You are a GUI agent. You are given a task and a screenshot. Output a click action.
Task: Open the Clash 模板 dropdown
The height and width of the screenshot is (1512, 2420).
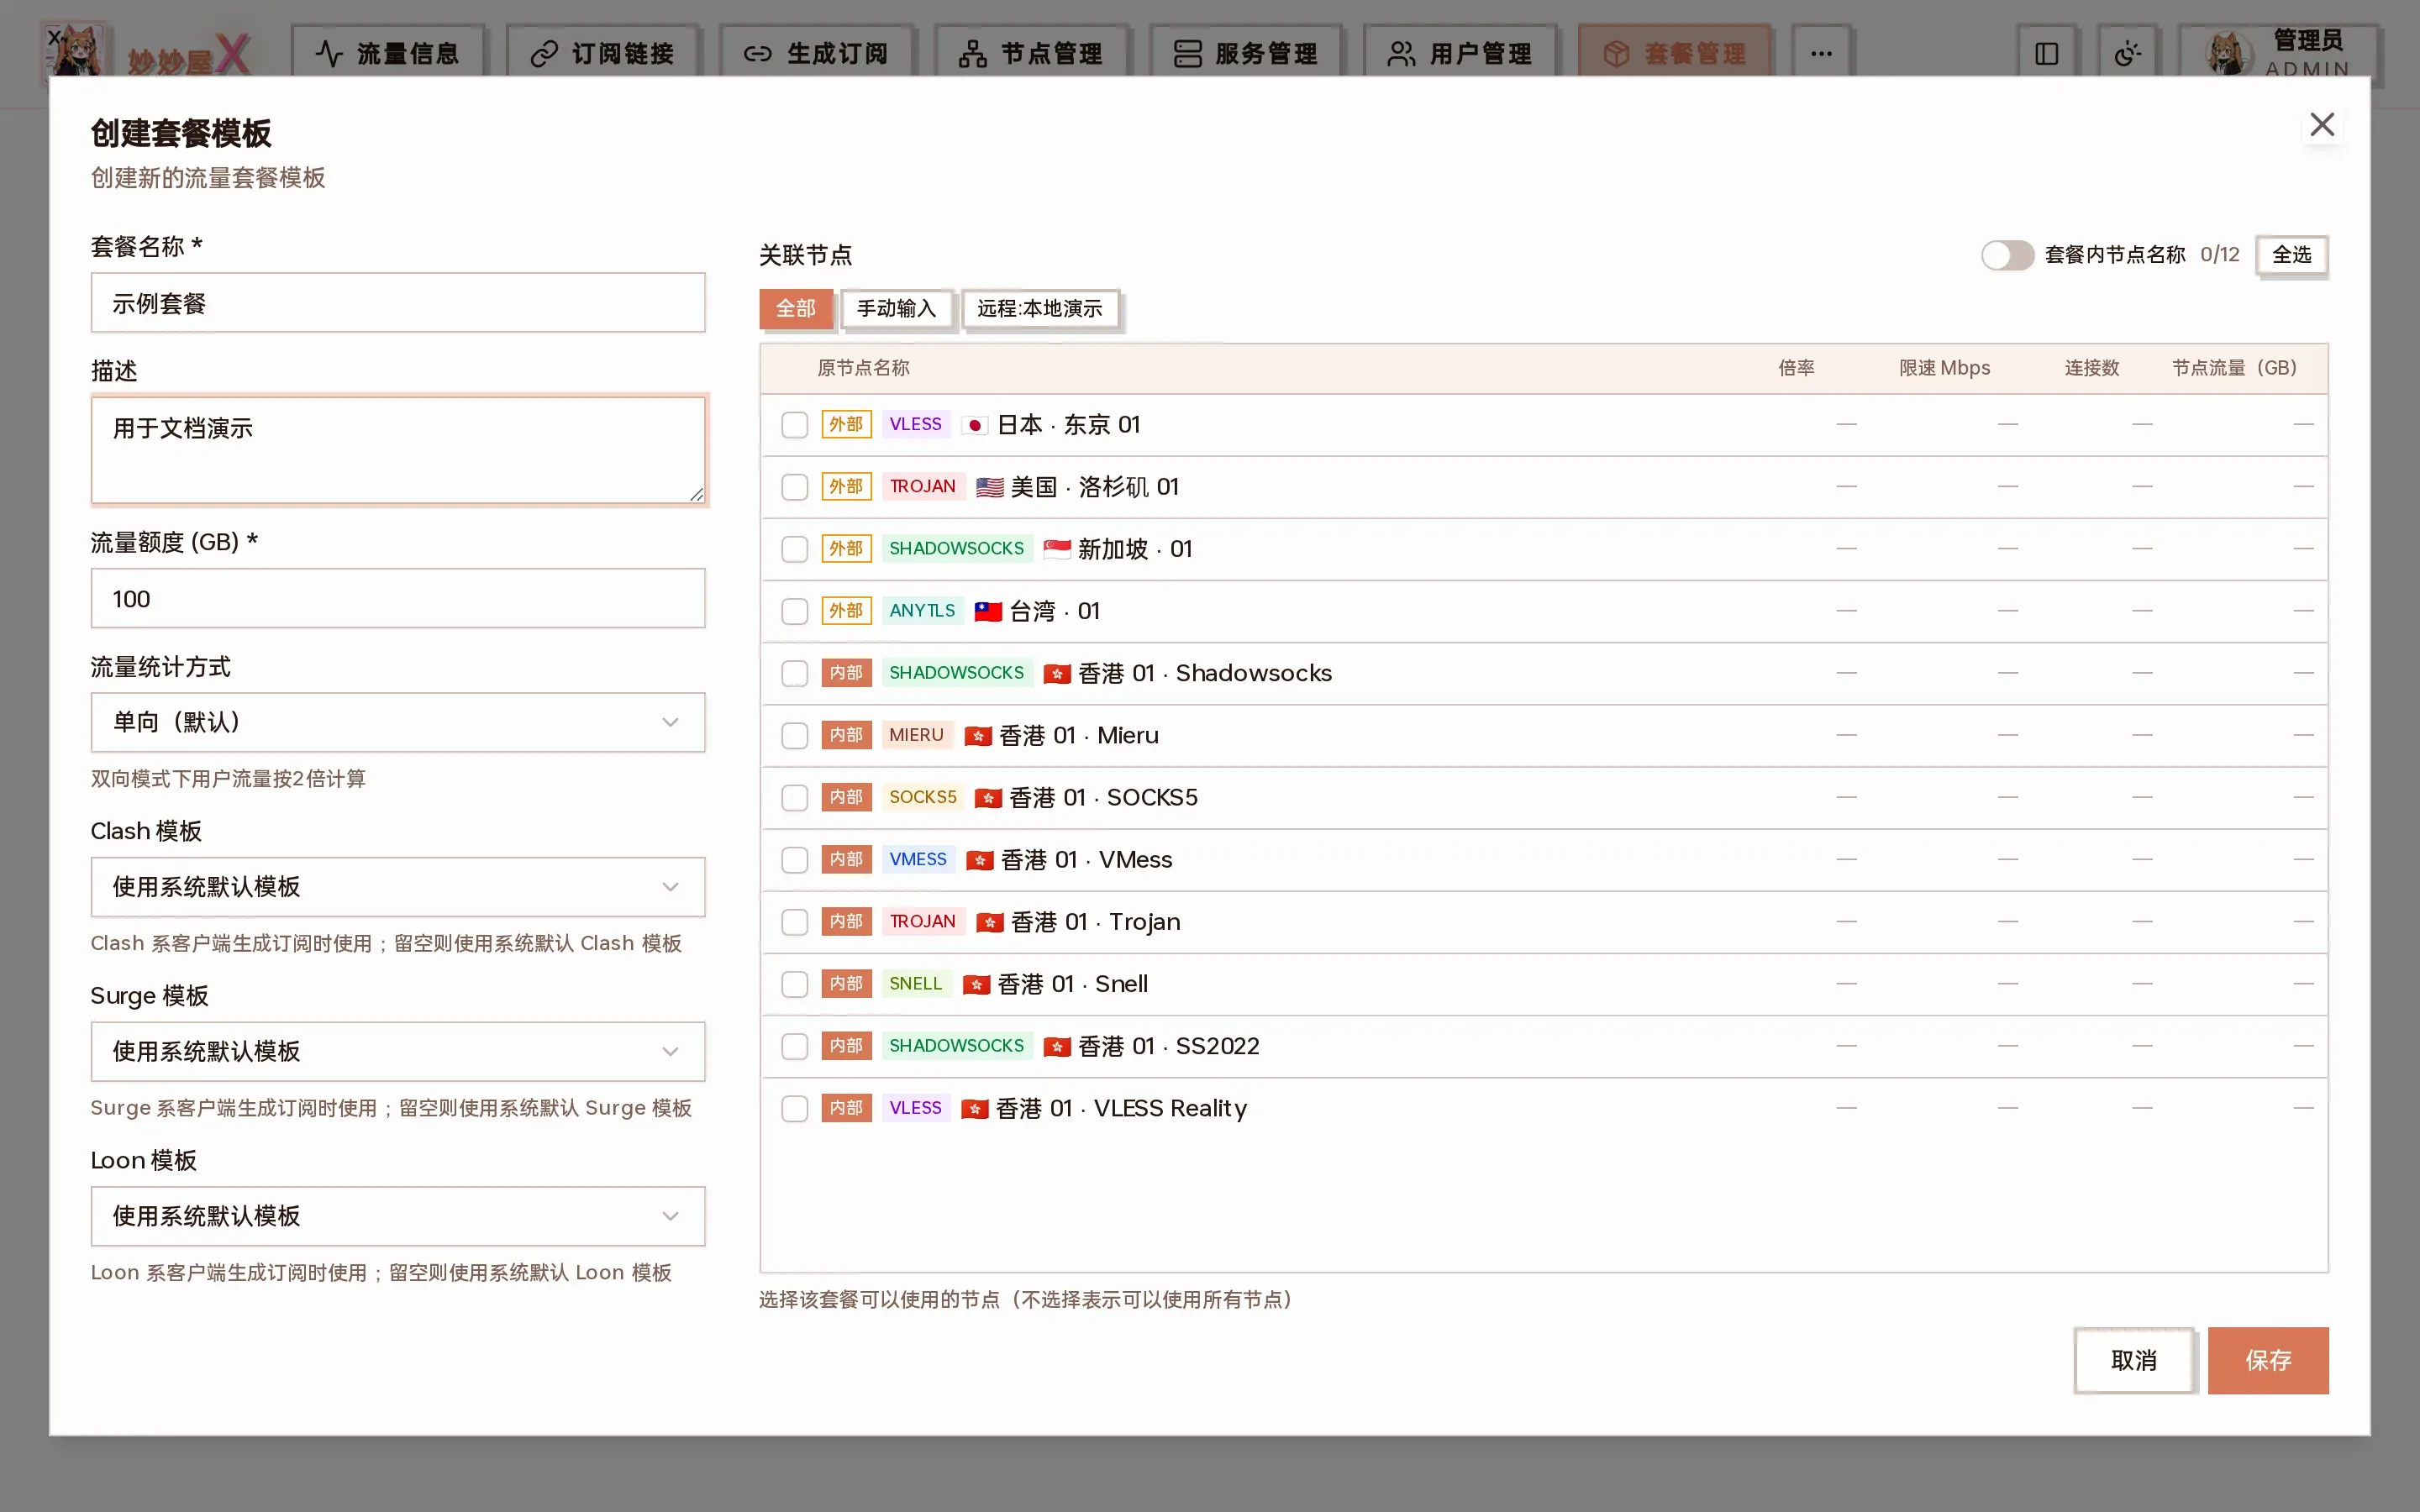398,887
